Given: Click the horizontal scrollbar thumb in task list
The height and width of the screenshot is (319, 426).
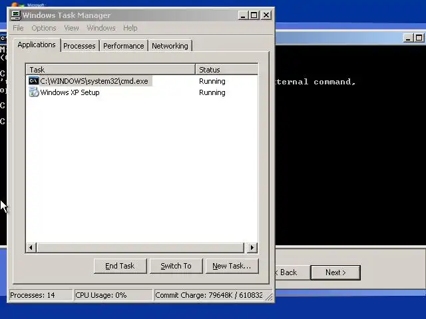Looking at the screenshot, I should [140, 247].
